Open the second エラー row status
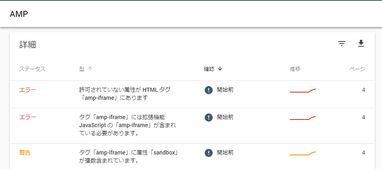Screen dimensions: 382x169 pos(27,117)
